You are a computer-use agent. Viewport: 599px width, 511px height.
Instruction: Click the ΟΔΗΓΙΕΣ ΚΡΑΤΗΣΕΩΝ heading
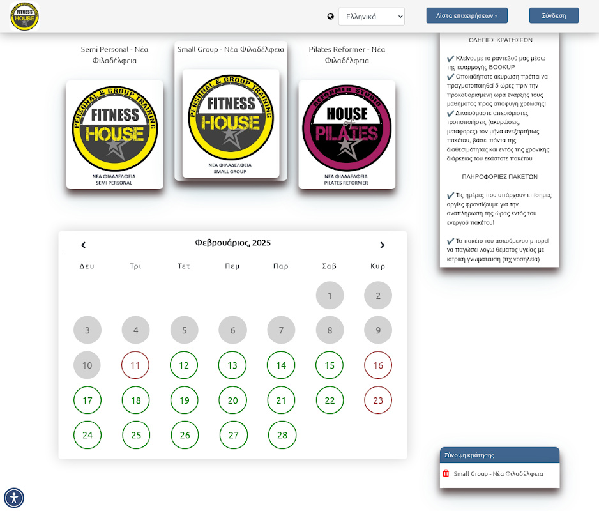click(501, 40)
